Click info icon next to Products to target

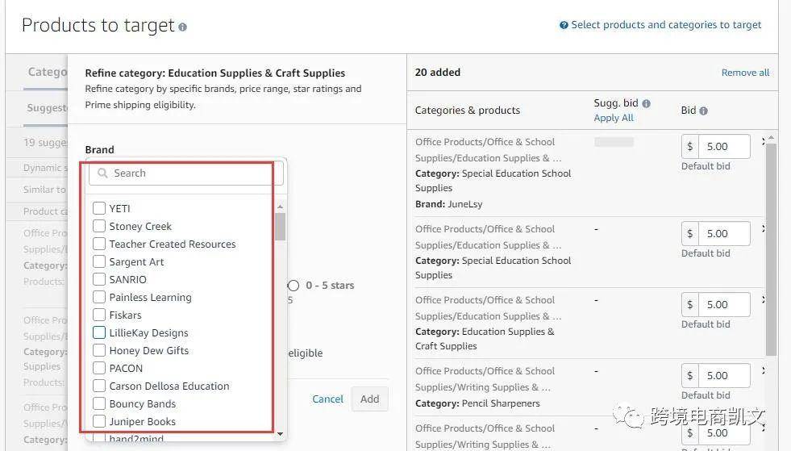pyautogui.click(x=182, y=27)
